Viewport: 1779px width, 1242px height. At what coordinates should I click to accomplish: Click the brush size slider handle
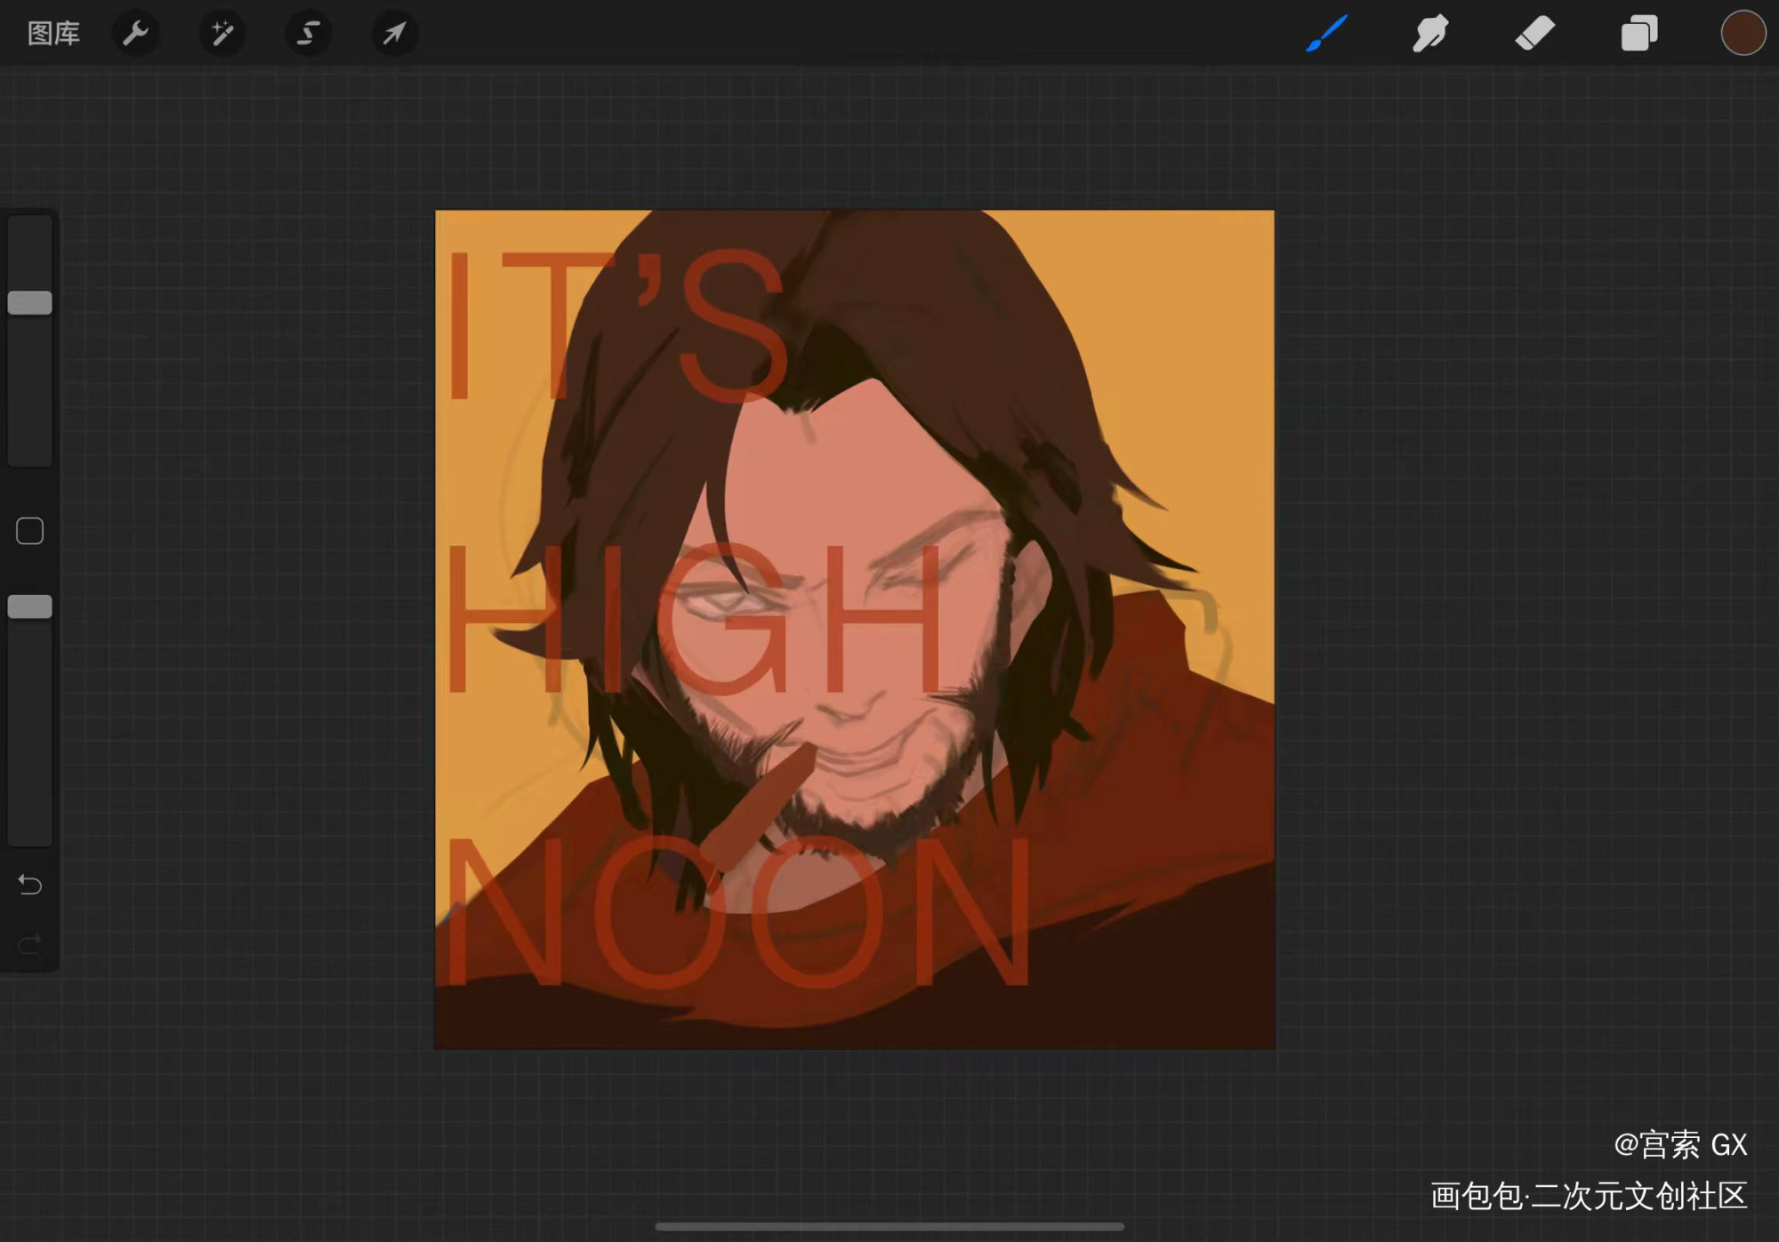pyautogui.click(x=30, y=303)
